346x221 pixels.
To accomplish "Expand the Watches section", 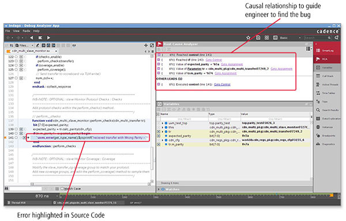I will click(x=159, y=189).
